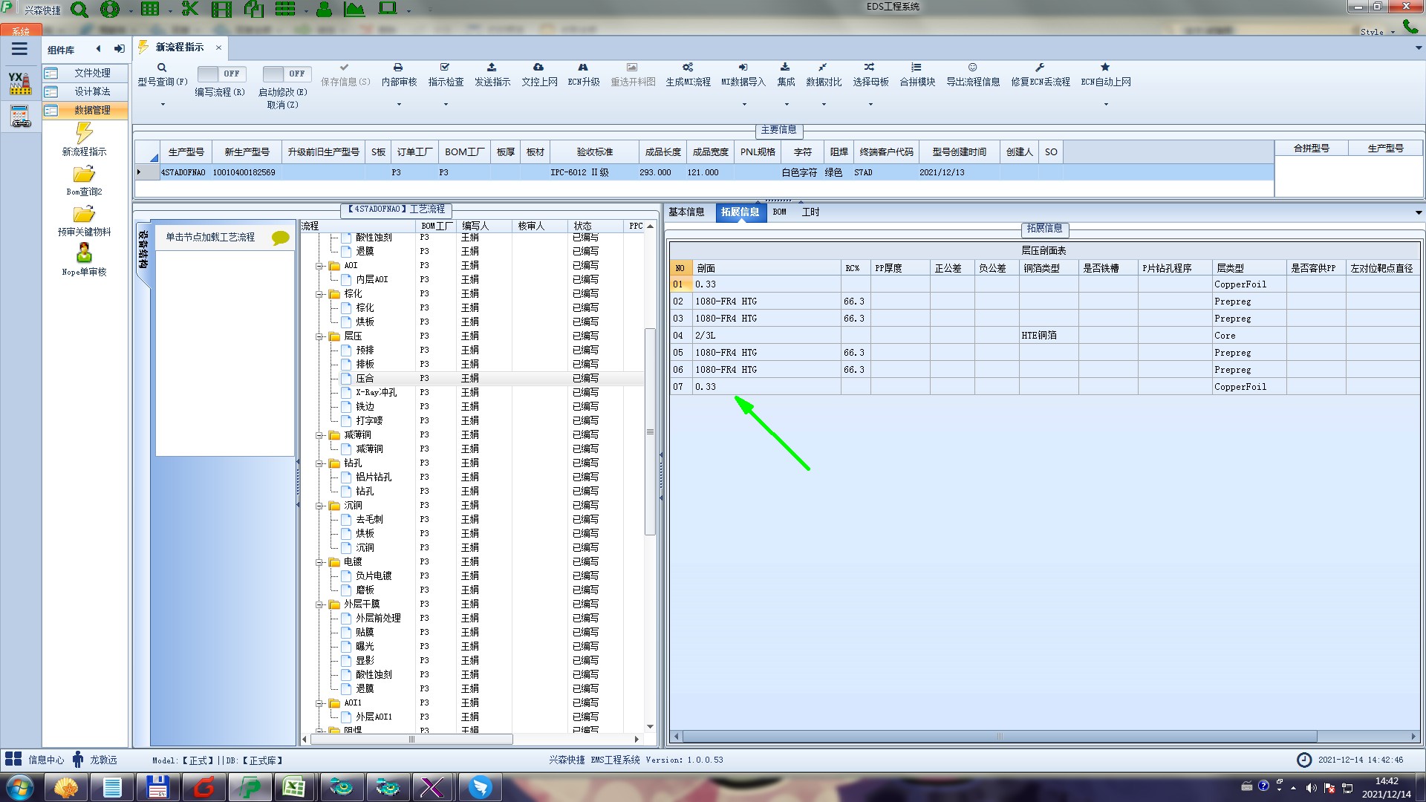Image resolution: width=1426 pixels, height=802 pixels.
Task: Collapse the AOI tree folder
Action: tap(320, 266)
